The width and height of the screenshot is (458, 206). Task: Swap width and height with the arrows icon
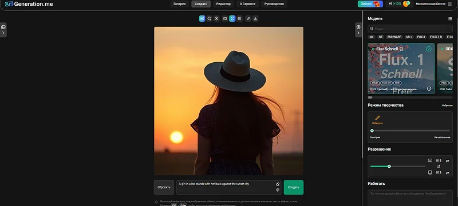[439, 167]
